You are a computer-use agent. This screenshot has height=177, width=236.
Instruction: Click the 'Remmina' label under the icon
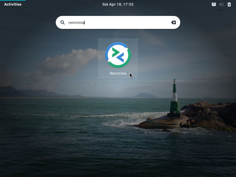click(118, 73)
